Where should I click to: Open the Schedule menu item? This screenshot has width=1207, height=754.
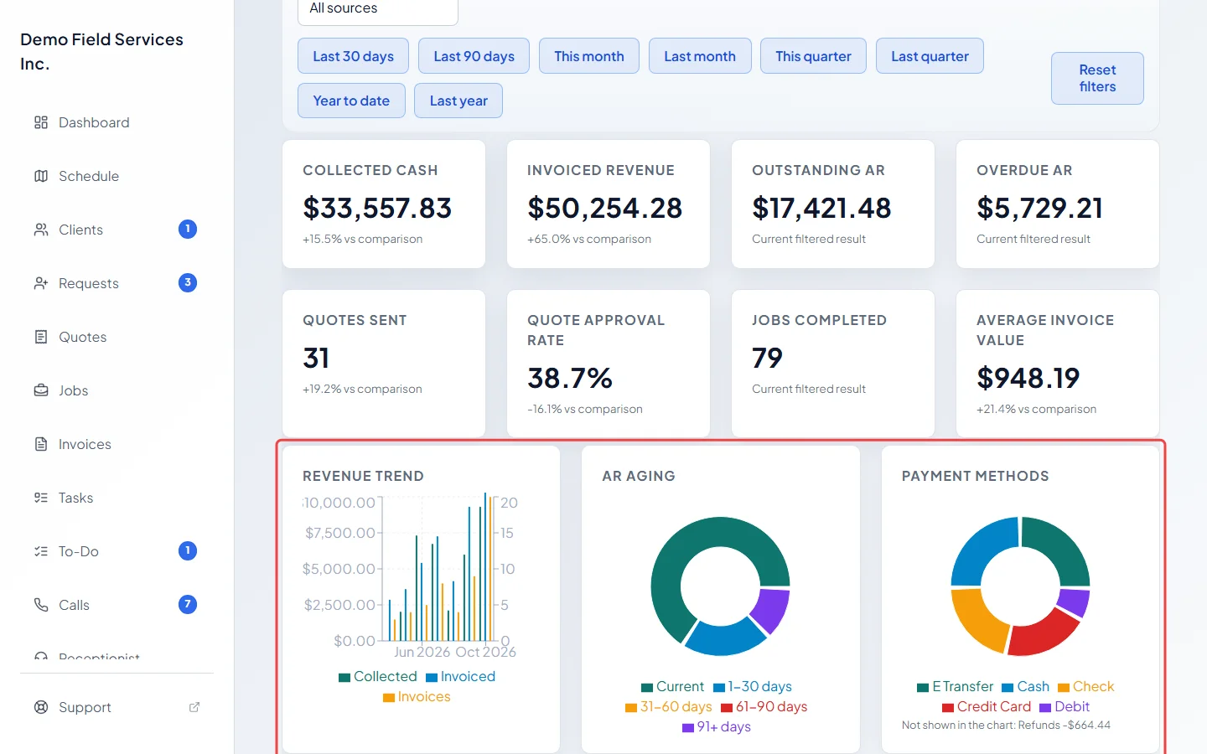(x=117, y=176)
